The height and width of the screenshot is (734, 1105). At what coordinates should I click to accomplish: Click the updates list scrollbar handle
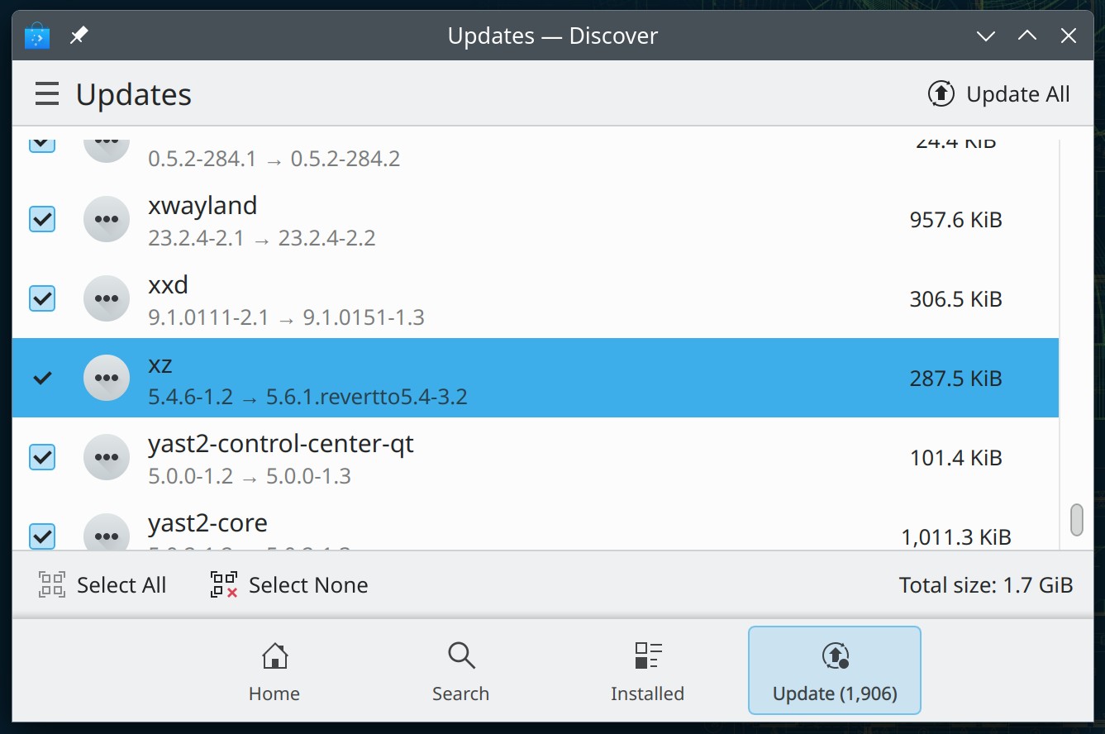tap(1077, 520)
